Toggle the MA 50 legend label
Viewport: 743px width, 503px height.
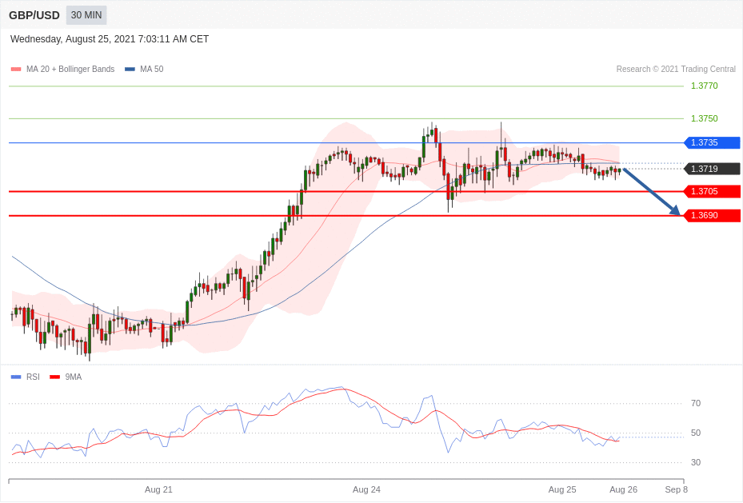152,69
